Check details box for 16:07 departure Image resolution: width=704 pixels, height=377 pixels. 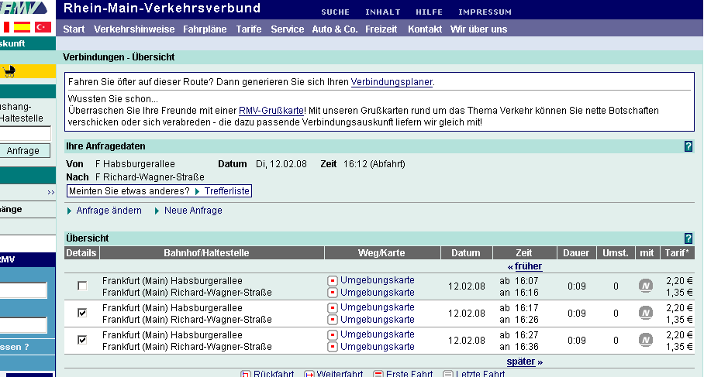[82, 286]
